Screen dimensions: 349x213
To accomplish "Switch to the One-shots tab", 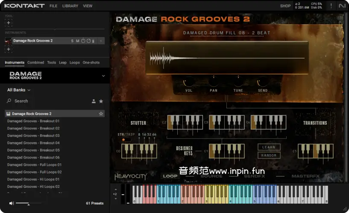I will click(91, 63).
